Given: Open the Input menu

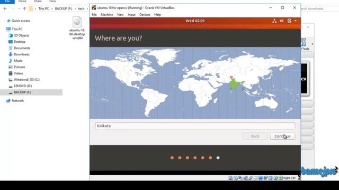Looking at the screenshot, I should pos(131,15).
